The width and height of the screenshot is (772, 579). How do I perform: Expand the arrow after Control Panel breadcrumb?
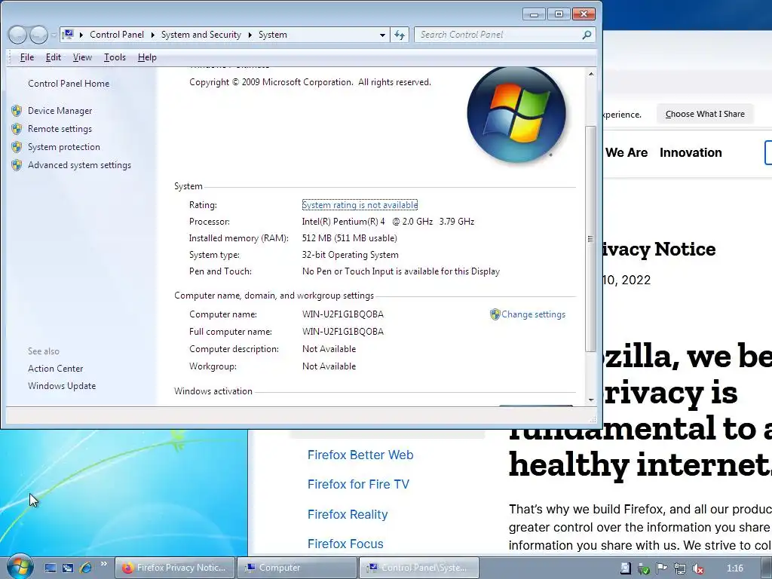tap(152, 35)
